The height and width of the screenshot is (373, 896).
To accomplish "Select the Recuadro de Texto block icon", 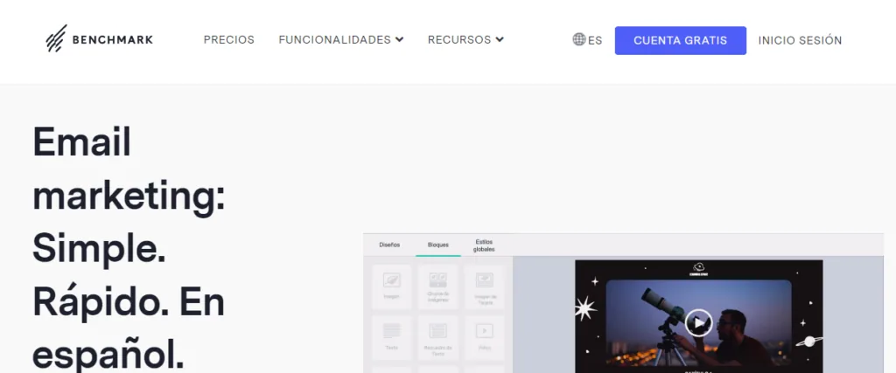I will click(x=437, y=331).
